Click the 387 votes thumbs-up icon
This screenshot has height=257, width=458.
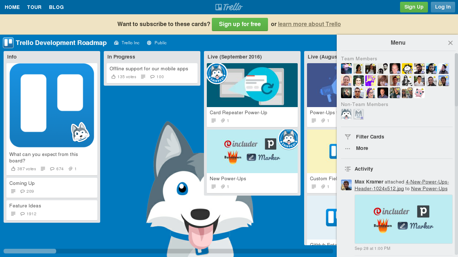13,169
